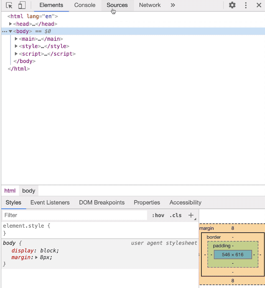Toggle the .cls element classes panel

coord(176,215)
